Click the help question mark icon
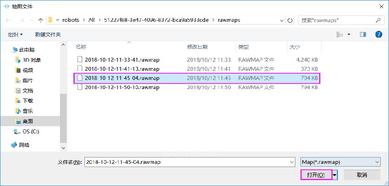 click(x=378, y=34)
